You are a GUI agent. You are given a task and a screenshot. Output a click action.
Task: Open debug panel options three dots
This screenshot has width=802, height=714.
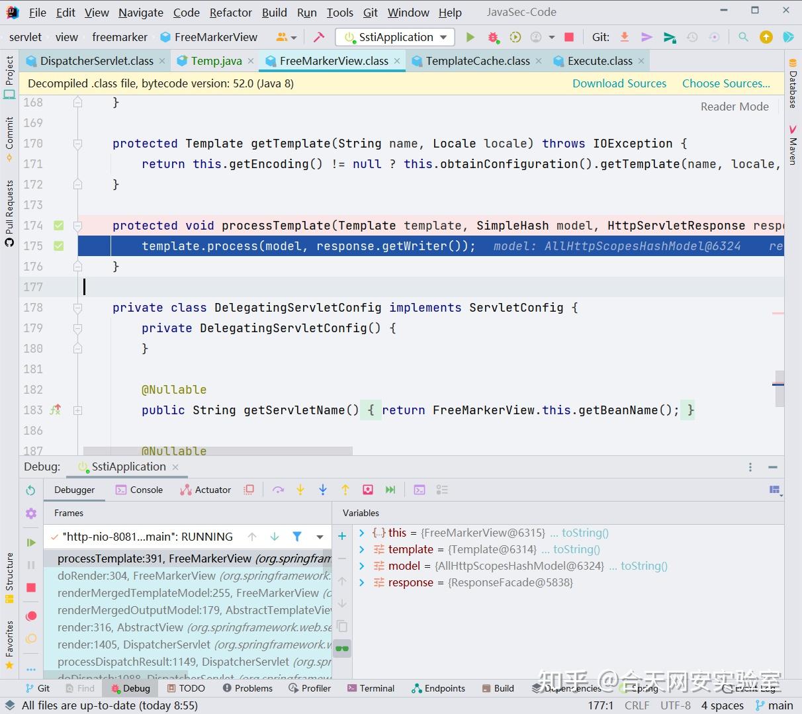tap(750, 467)
